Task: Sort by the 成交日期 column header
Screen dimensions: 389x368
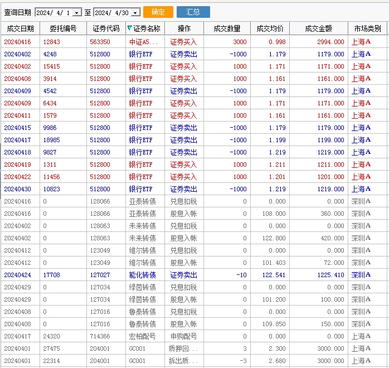Action: [20, 28]
